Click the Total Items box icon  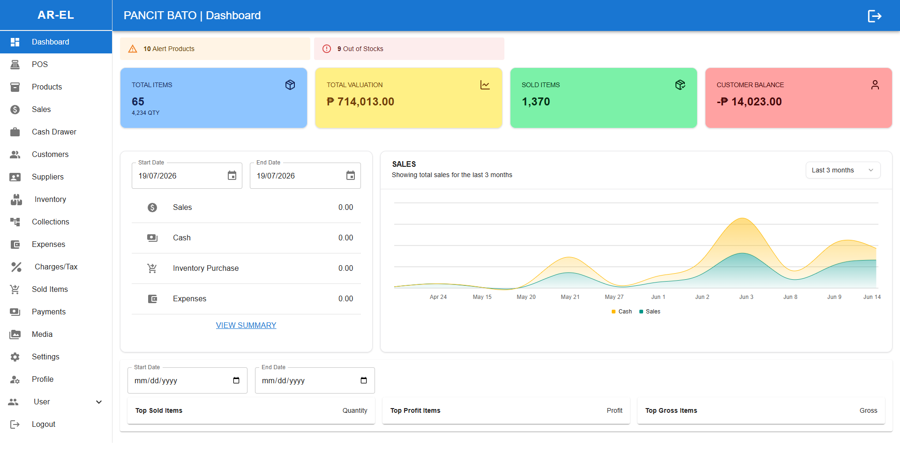(x=290, y=85)
